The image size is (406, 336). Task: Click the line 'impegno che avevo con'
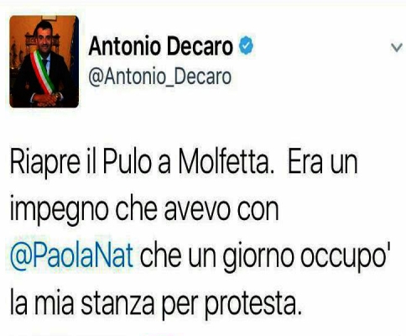coord(144,209)
